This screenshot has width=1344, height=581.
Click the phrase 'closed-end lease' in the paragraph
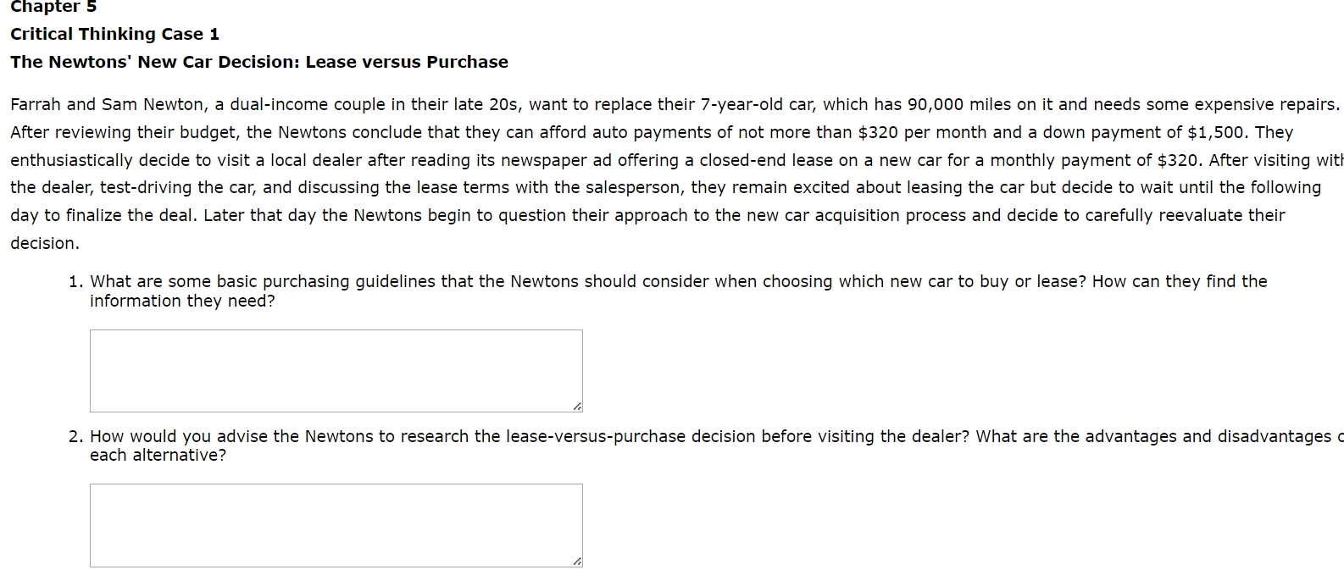[x=765, y=159]
